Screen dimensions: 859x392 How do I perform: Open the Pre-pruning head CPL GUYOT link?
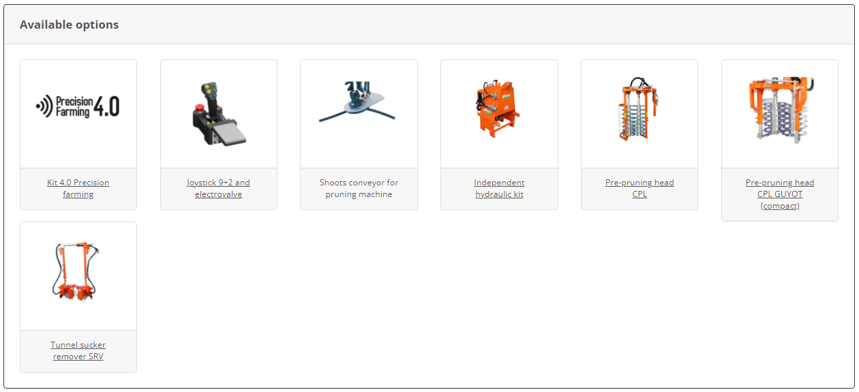(780, 194)
